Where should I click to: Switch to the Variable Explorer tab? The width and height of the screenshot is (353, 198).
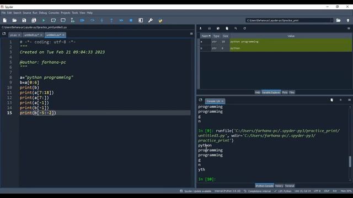tap(271, 92)
